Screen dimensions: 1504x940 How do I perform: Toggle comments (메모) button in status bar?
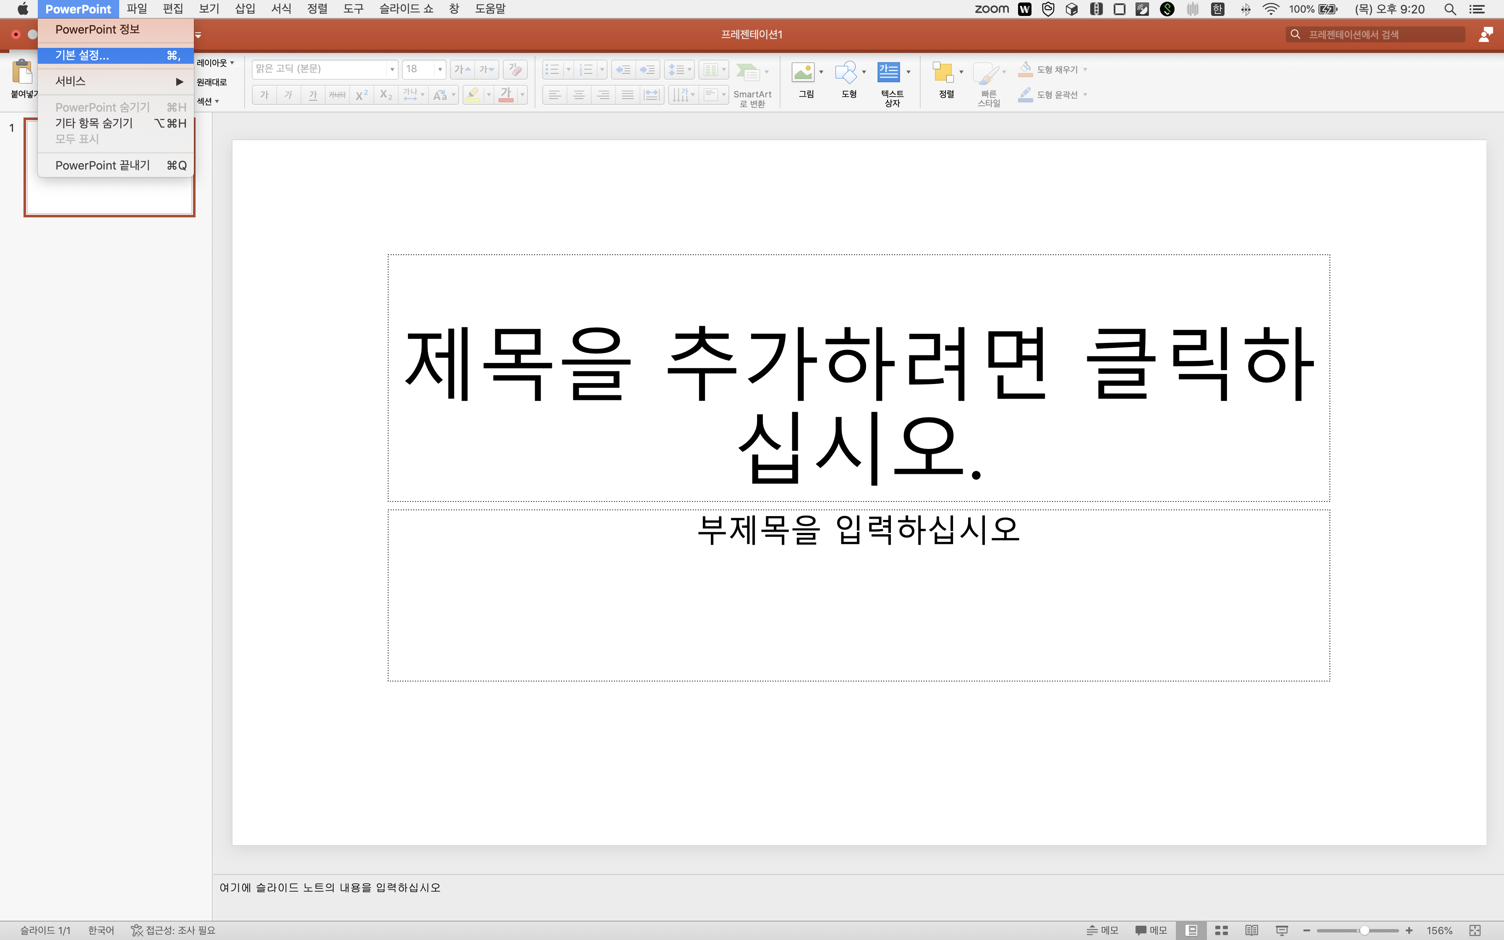click(x=1150, y=930)
